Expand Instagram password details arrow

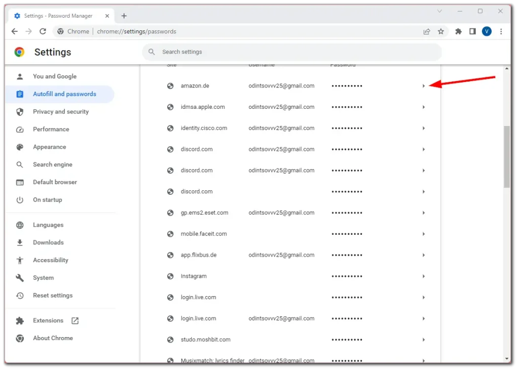coord(423,276)
